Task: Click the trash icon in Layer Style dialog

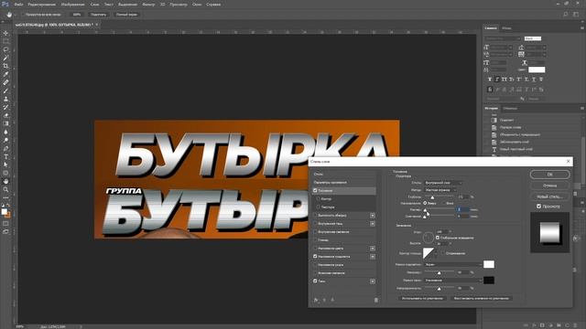Action: [376, 300]
